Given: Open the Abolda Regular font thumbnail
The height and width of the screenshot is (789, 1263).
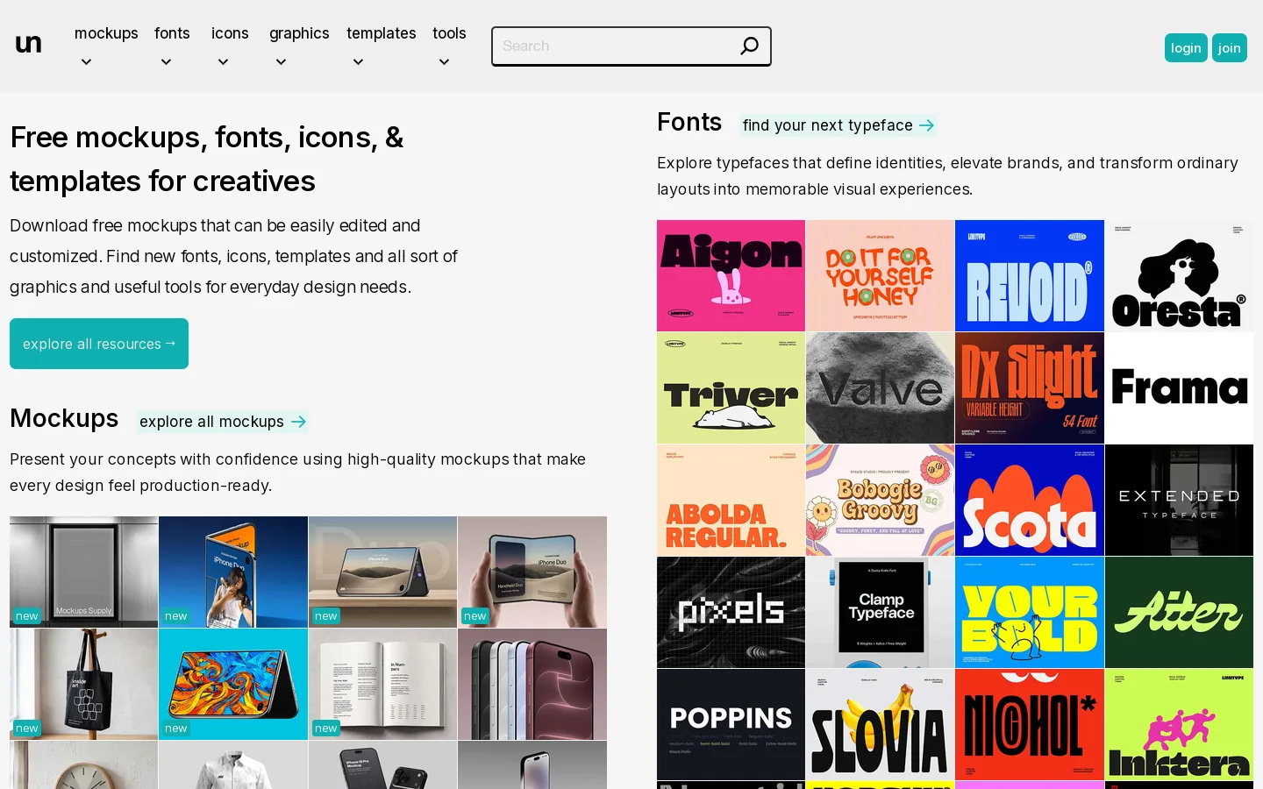Looking at the screenshot, I should pyautogui.click(x=731, y=500).
